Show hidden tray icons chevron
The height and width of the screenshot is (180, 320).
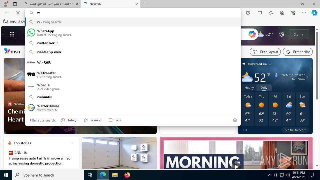tap(269, 175)
